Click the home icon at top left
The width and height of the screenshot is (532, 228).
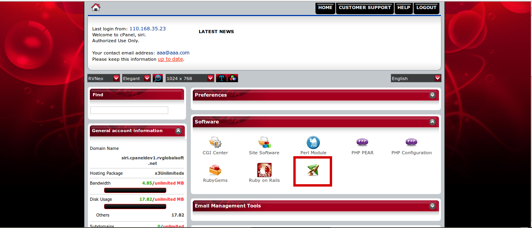click(96, 7)
